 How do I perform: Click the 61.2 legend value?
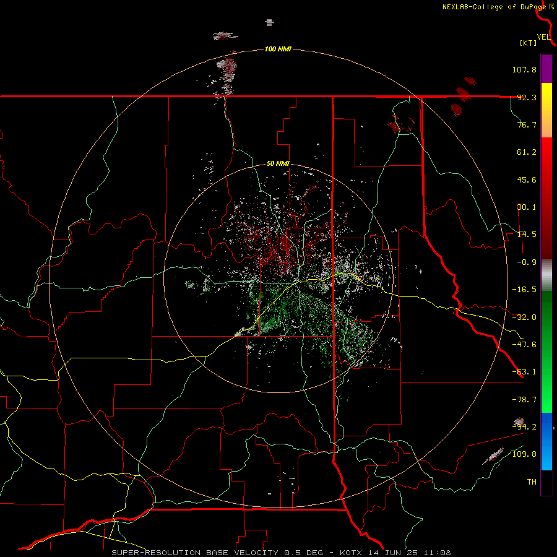527,152
